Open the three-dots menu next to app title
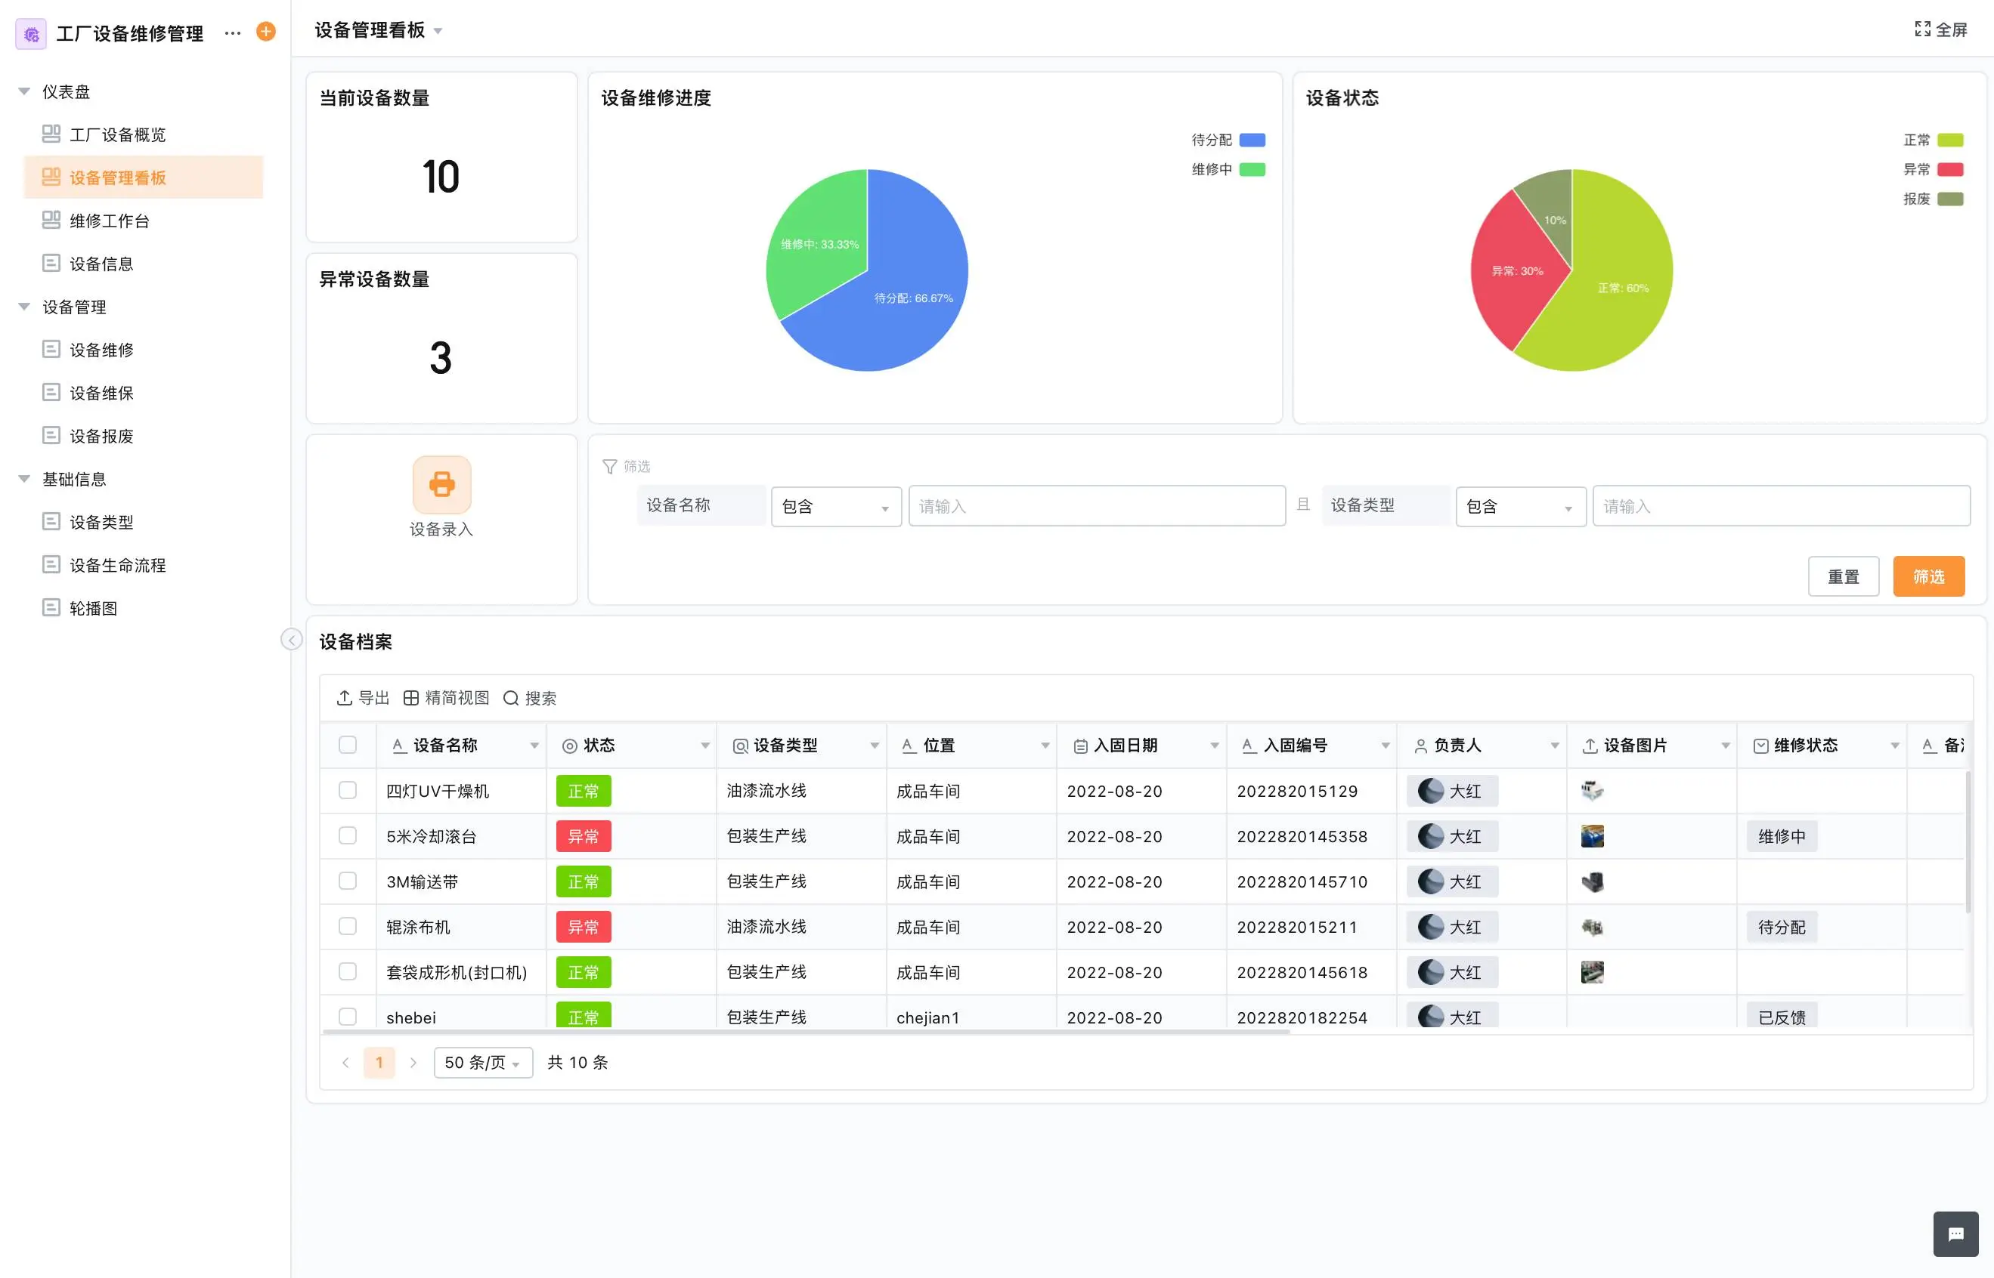This screenshot has width=1994, height=1278. 233,33
